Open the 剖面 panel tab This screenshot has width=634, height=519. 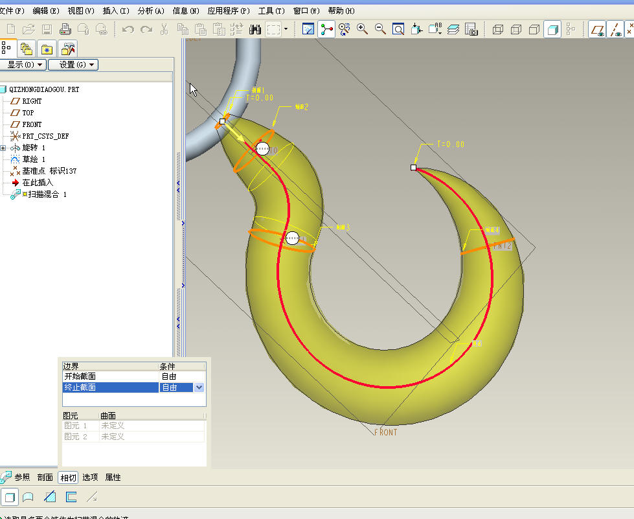45,478
